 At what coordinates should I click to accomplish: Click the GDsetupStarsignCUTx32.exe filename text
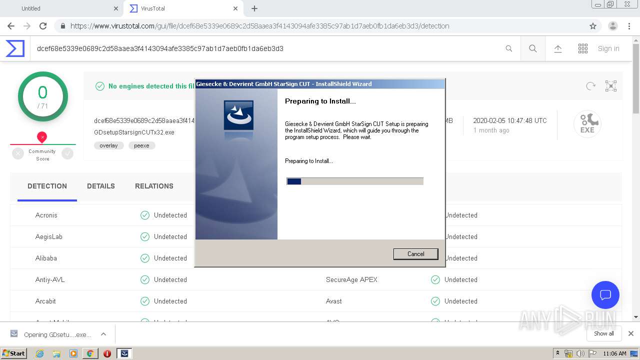tap(134, 132)
